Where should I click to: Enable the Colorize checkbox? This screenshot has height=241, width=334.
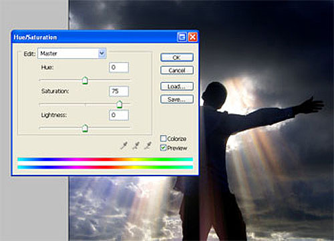[163, 139]
